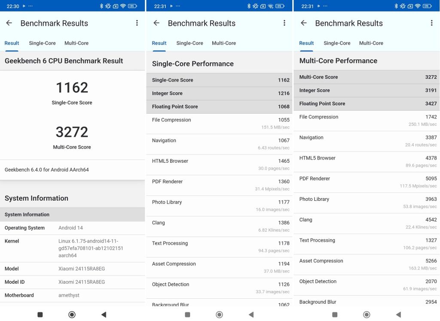
Task: Tap triangle Back button under Single-Core Performance screen
Action: click(x=251, y=315)
